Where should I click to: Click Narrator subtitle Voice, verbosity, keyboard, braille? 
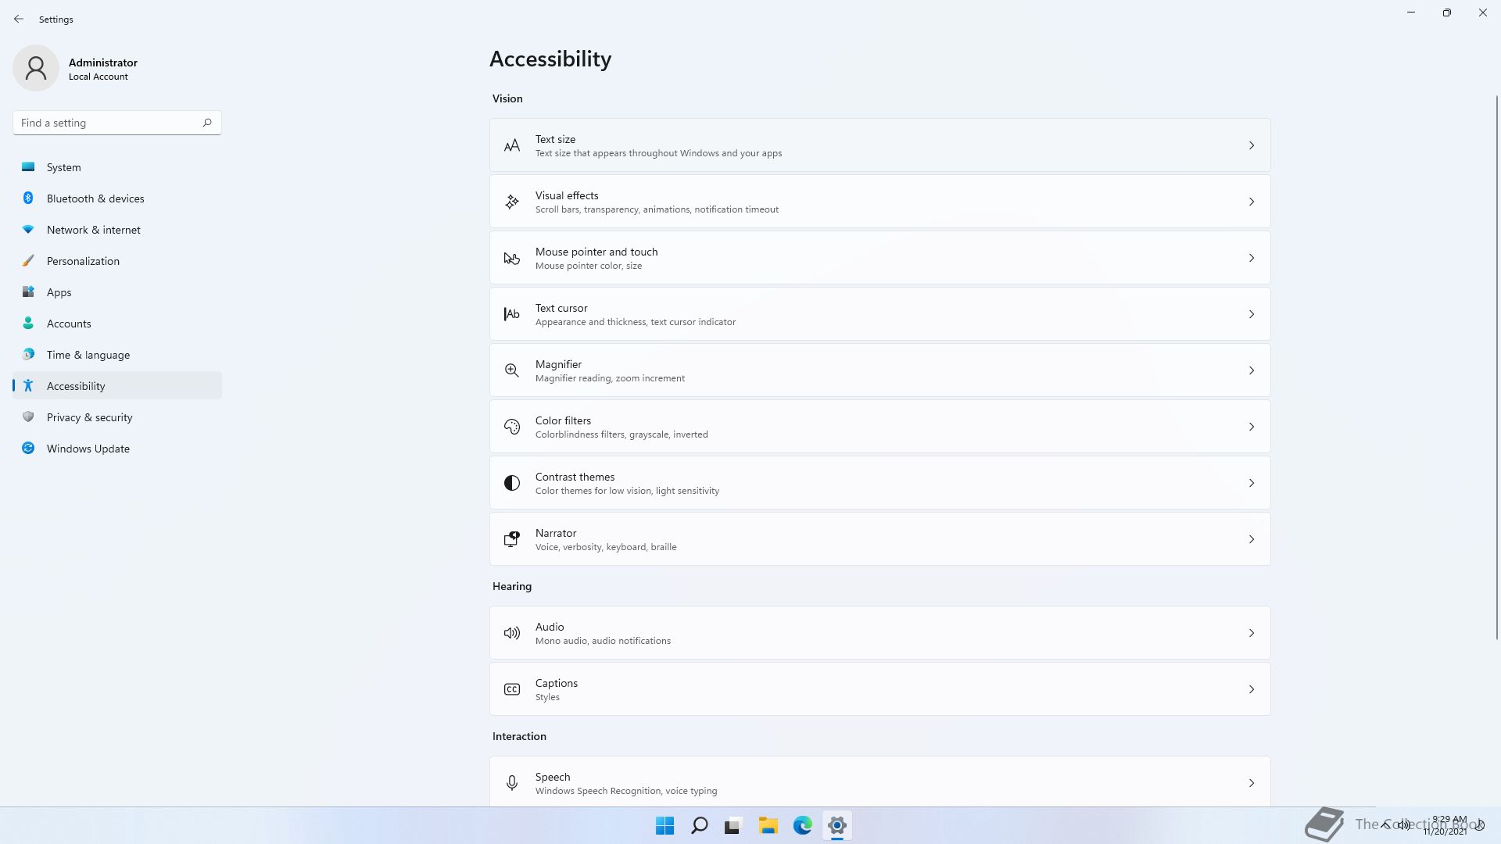tap(606, 547)
